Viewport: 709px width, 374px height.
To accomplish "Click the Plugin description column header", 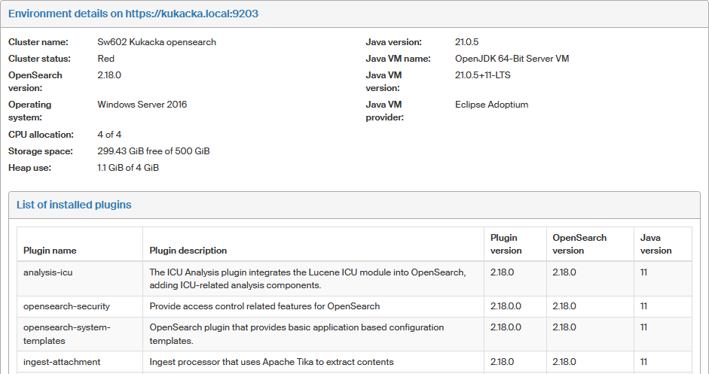I will tap(188, 251).
